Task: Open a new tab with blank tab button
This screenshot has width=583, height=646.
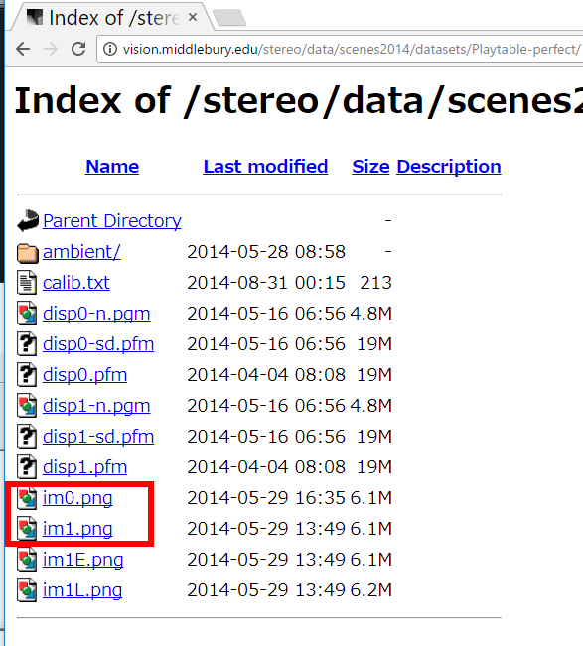Action: [229, 18]
